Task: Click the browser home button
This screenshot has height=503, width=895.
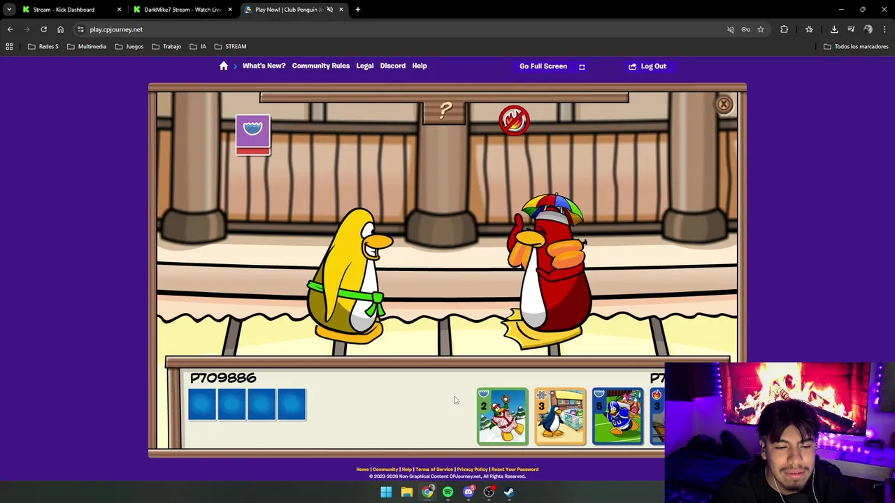Action: point(60,29)
